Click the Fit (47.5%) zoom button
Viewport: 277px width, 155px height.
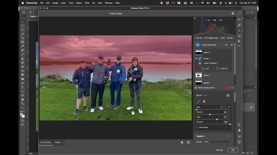point(45,143)
